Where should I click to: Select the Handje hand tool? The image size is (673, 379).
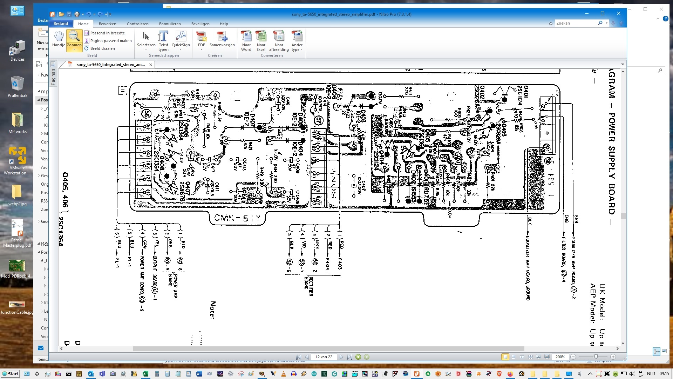(x=59, y=39)
